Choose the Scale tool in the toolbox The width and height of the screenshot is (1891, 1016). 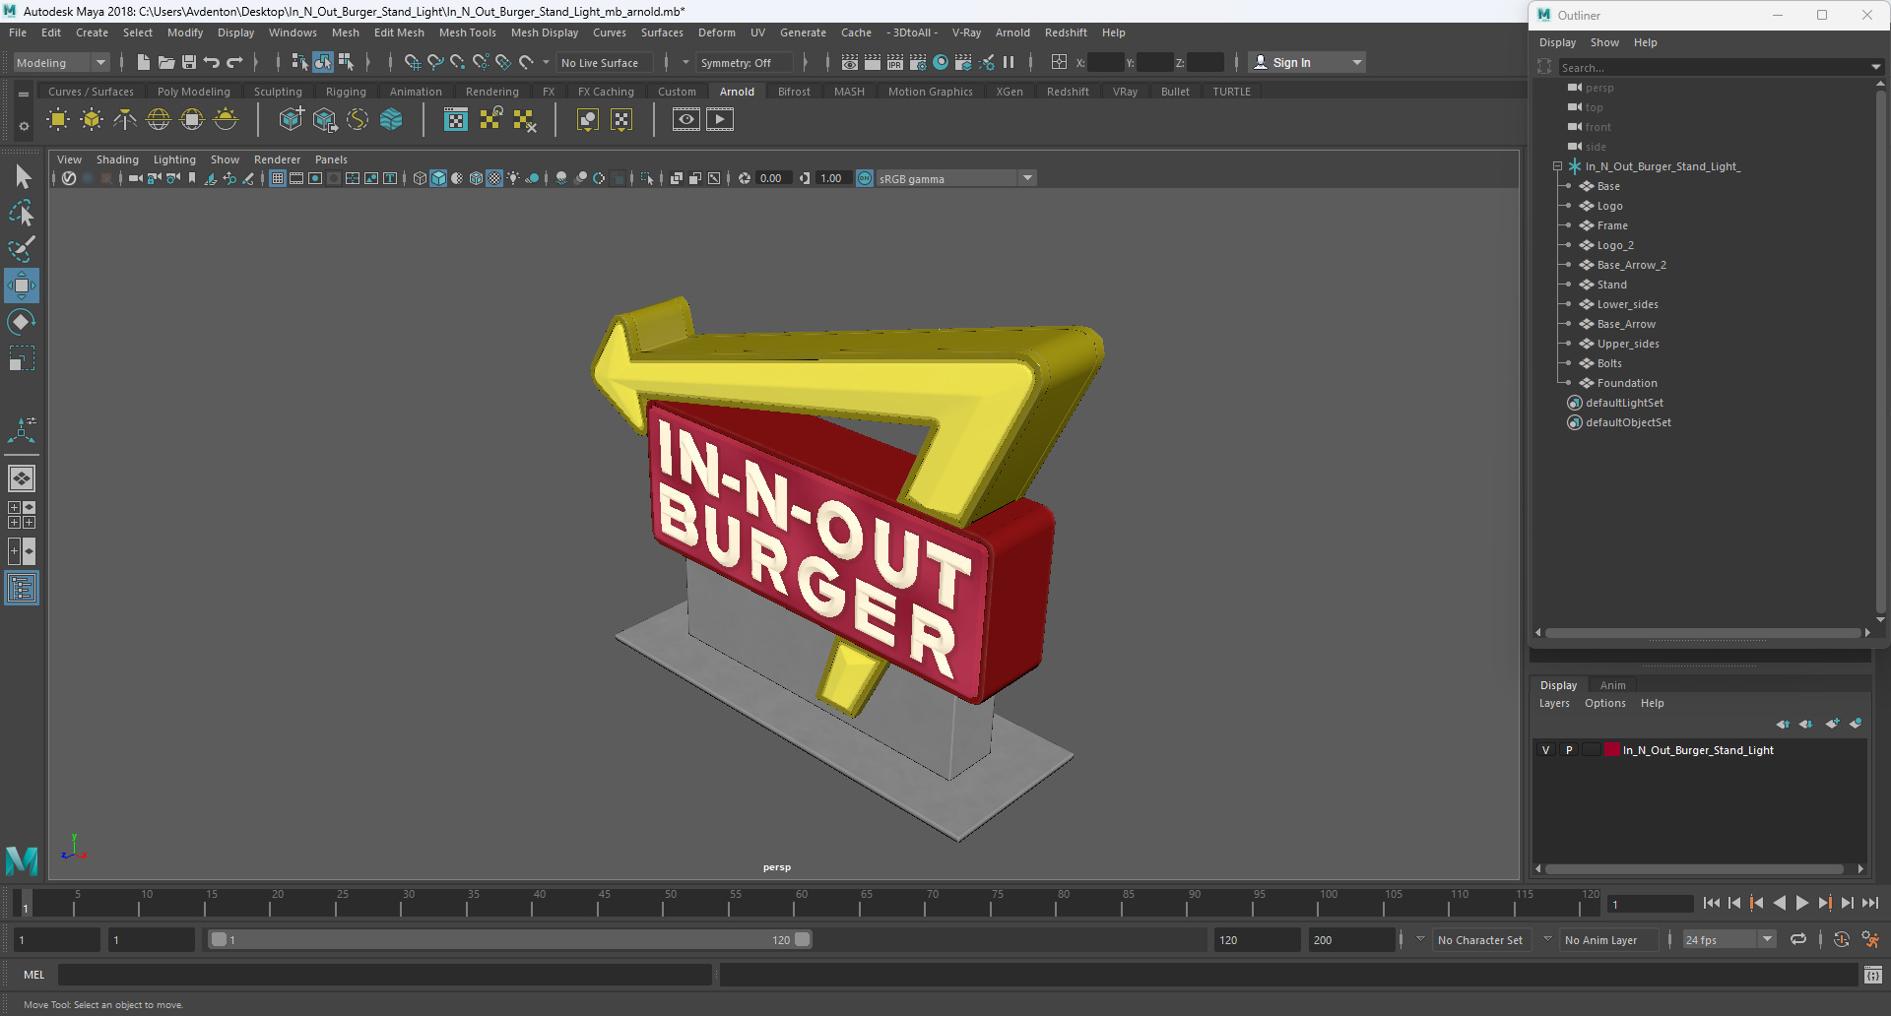(x=22, y=358)
